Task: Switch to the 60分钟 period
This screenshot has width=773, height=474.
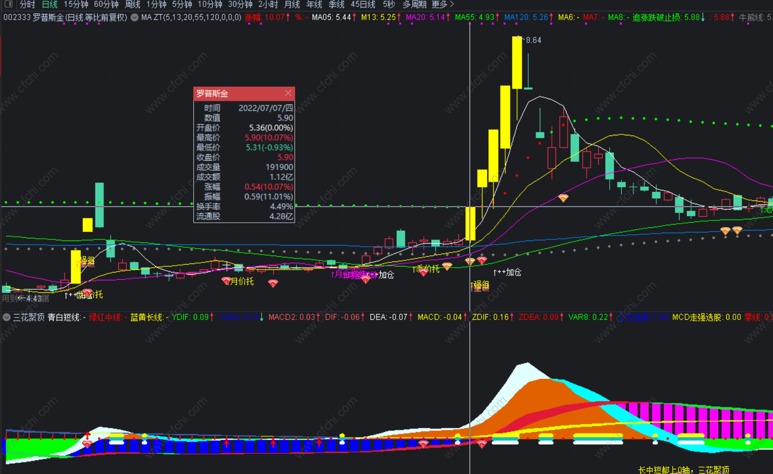Action: pos(107,4)
